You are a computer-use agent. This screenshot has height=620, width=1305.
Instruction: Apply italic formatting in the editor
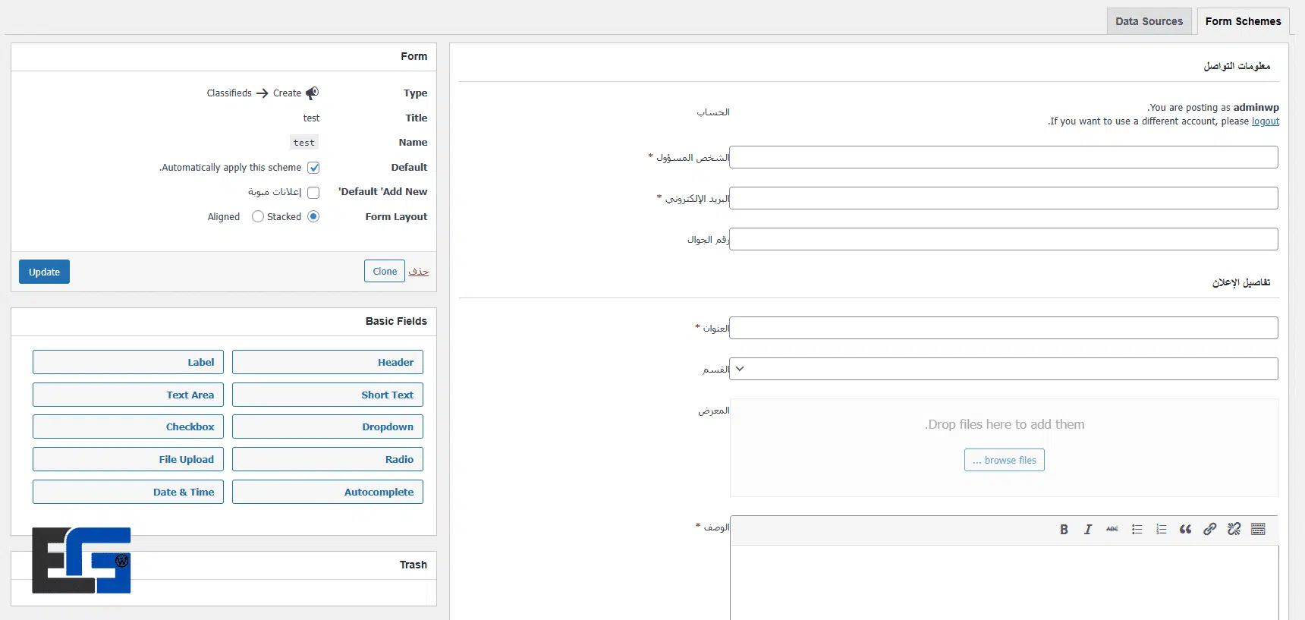pyautogui.click(x=1088, y=530)
